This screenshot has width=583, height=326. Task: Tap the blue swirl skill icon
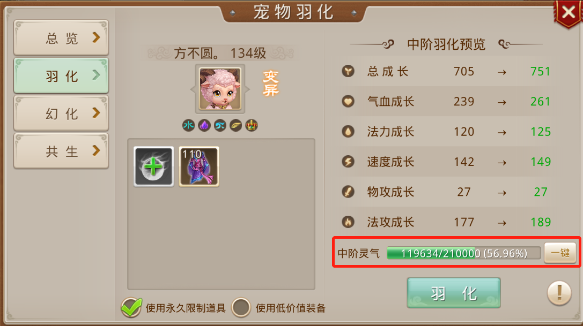point(220,125)
